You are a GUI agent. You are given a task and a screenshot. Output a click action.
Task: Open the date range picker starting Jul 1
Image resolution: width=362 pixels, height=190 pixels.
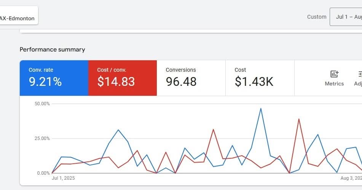(x=346, y=17)
